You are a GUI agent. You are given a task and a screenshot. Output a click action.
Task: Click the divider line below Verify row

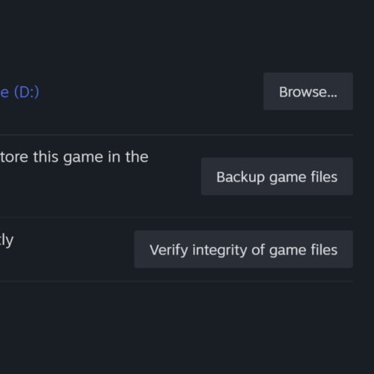pyautogui.click(x=177, y=281)
